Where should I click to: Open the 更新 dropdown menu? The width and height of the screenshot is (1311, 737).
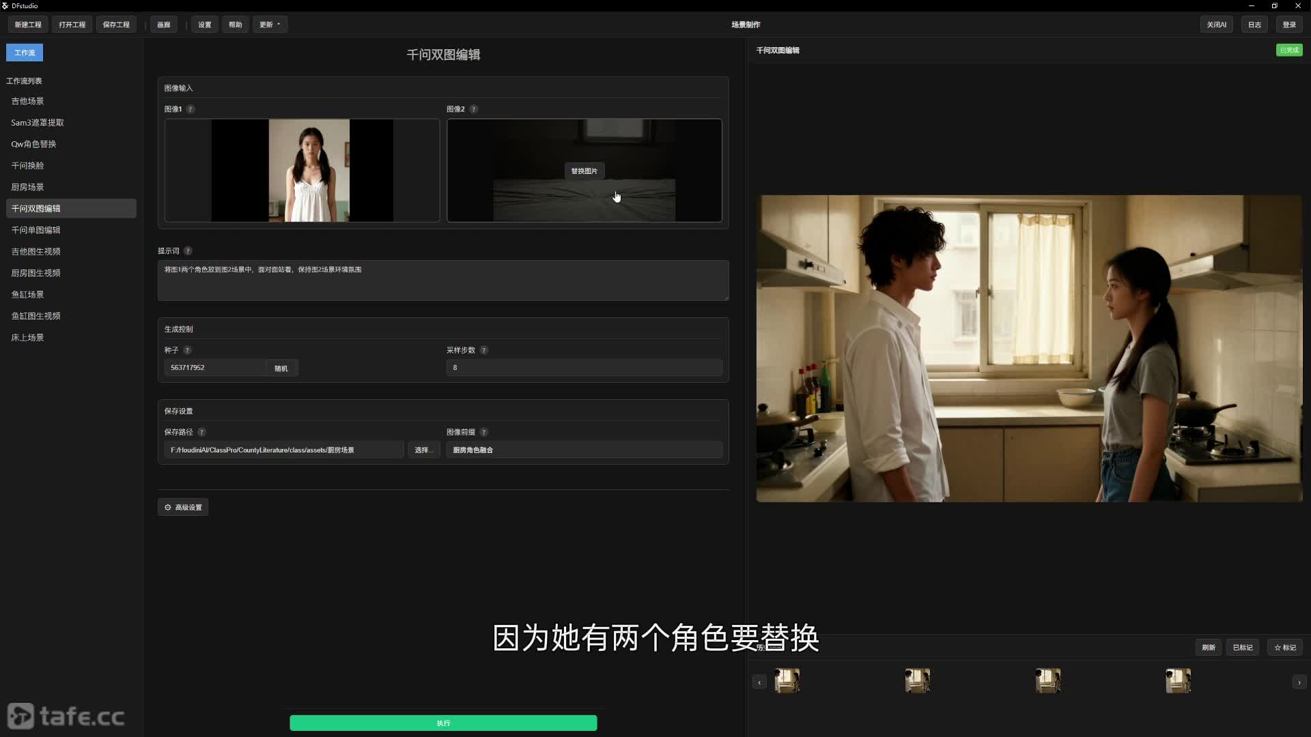(x=270, y=25)
